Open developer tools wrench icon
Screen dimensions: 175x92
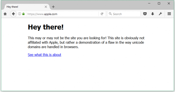tap(160, 14)
